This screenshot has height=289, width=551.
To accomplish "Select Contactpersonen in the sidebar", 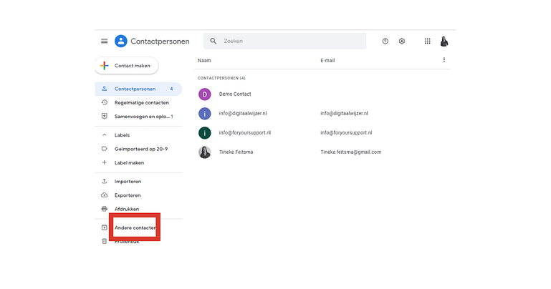I will 138,89.
